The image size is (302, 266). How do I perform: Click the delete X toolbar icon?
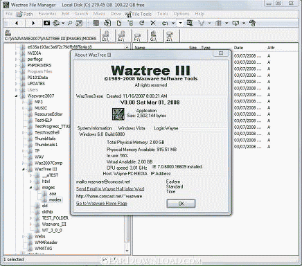(x=153, y=23)
